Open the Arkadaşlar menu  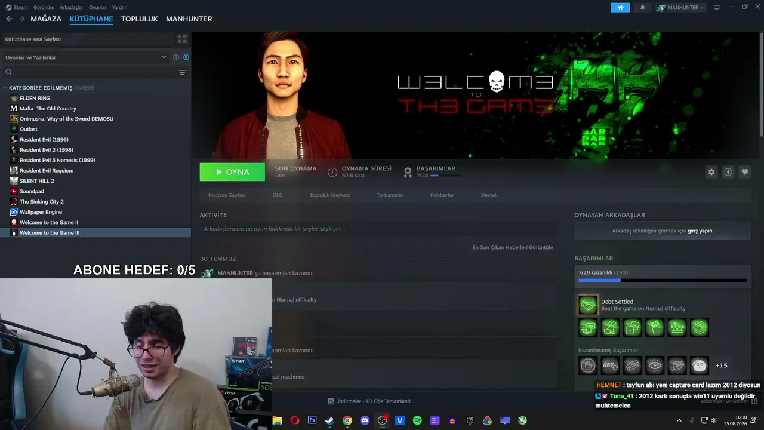pos(72,7)
